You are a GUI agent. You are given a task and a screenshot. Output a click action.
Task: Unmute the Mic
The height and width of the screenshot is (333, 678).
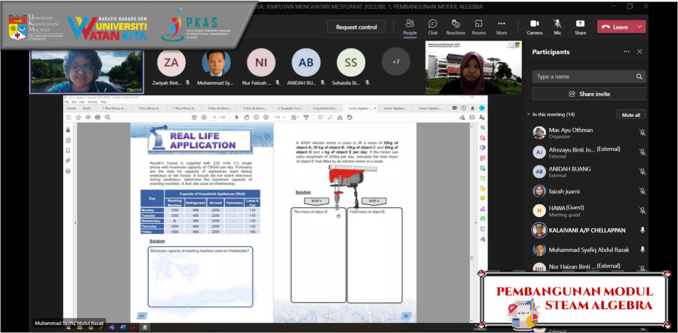pyautogui.click(x=557, y=26)
